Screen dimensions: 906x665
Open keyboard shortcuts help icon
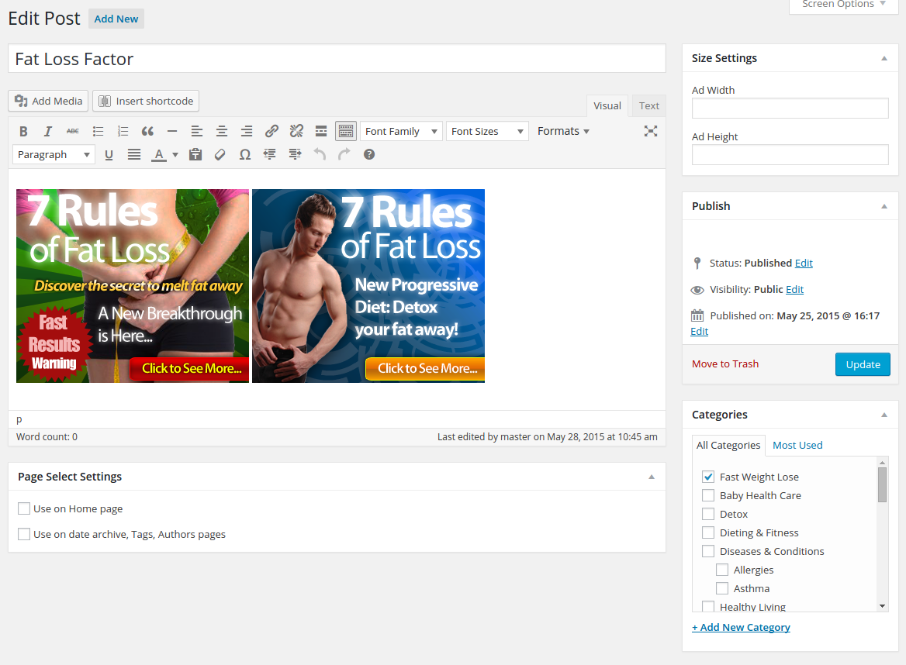coord(369,155)
